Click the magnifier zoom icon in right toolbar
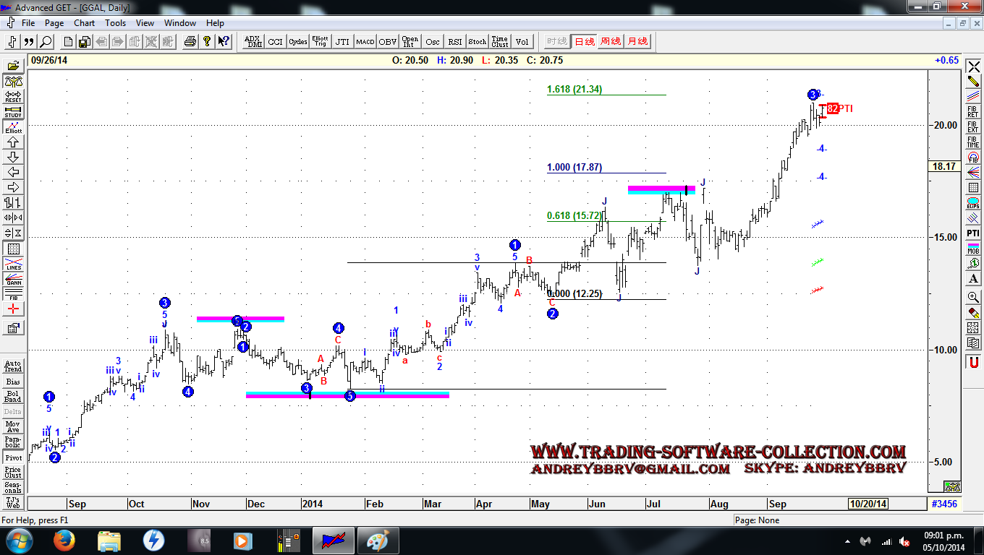The width and height of the screenshot is (984, 555). 972,297
